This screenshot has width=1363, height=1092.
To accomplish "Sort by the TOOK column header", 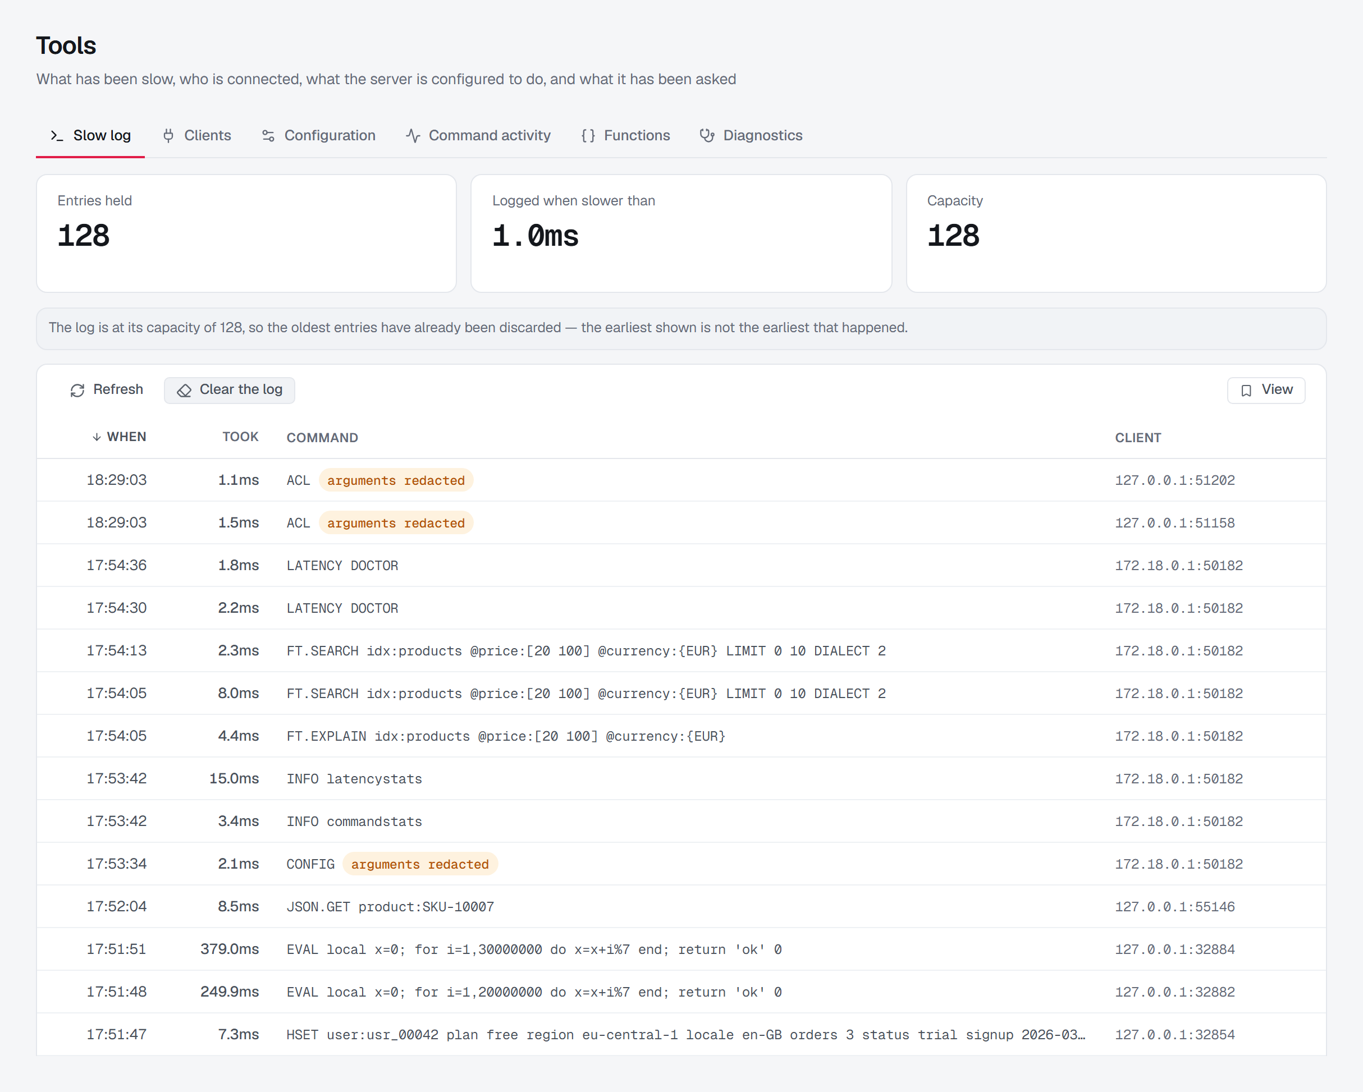I will point(240,437).
